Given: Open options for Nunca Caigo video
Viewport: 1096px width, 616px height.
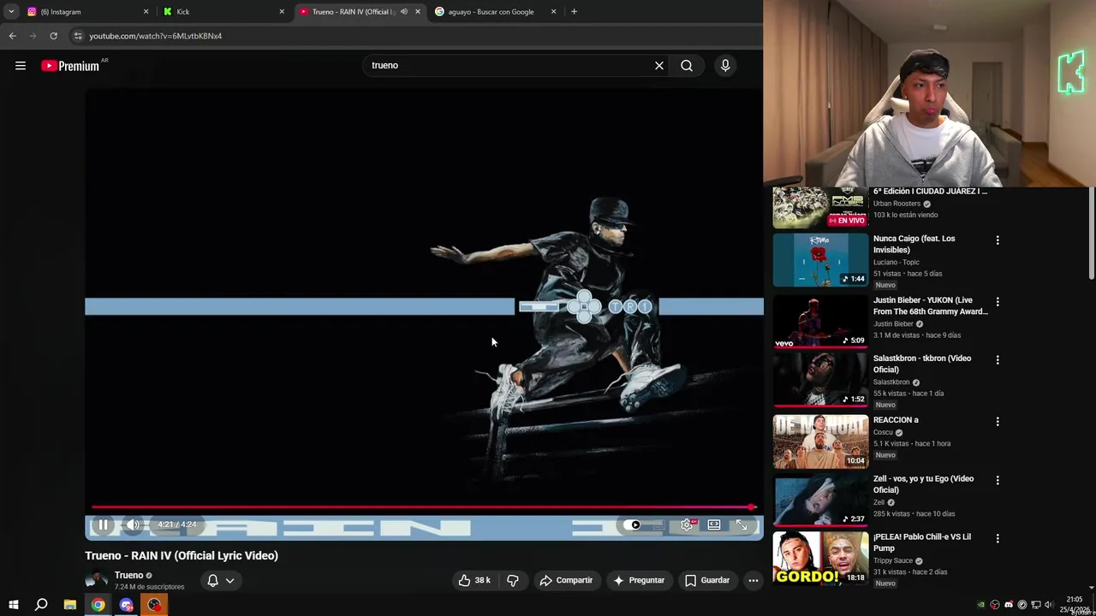Looking at the screenshot, I should click(998, 240).
